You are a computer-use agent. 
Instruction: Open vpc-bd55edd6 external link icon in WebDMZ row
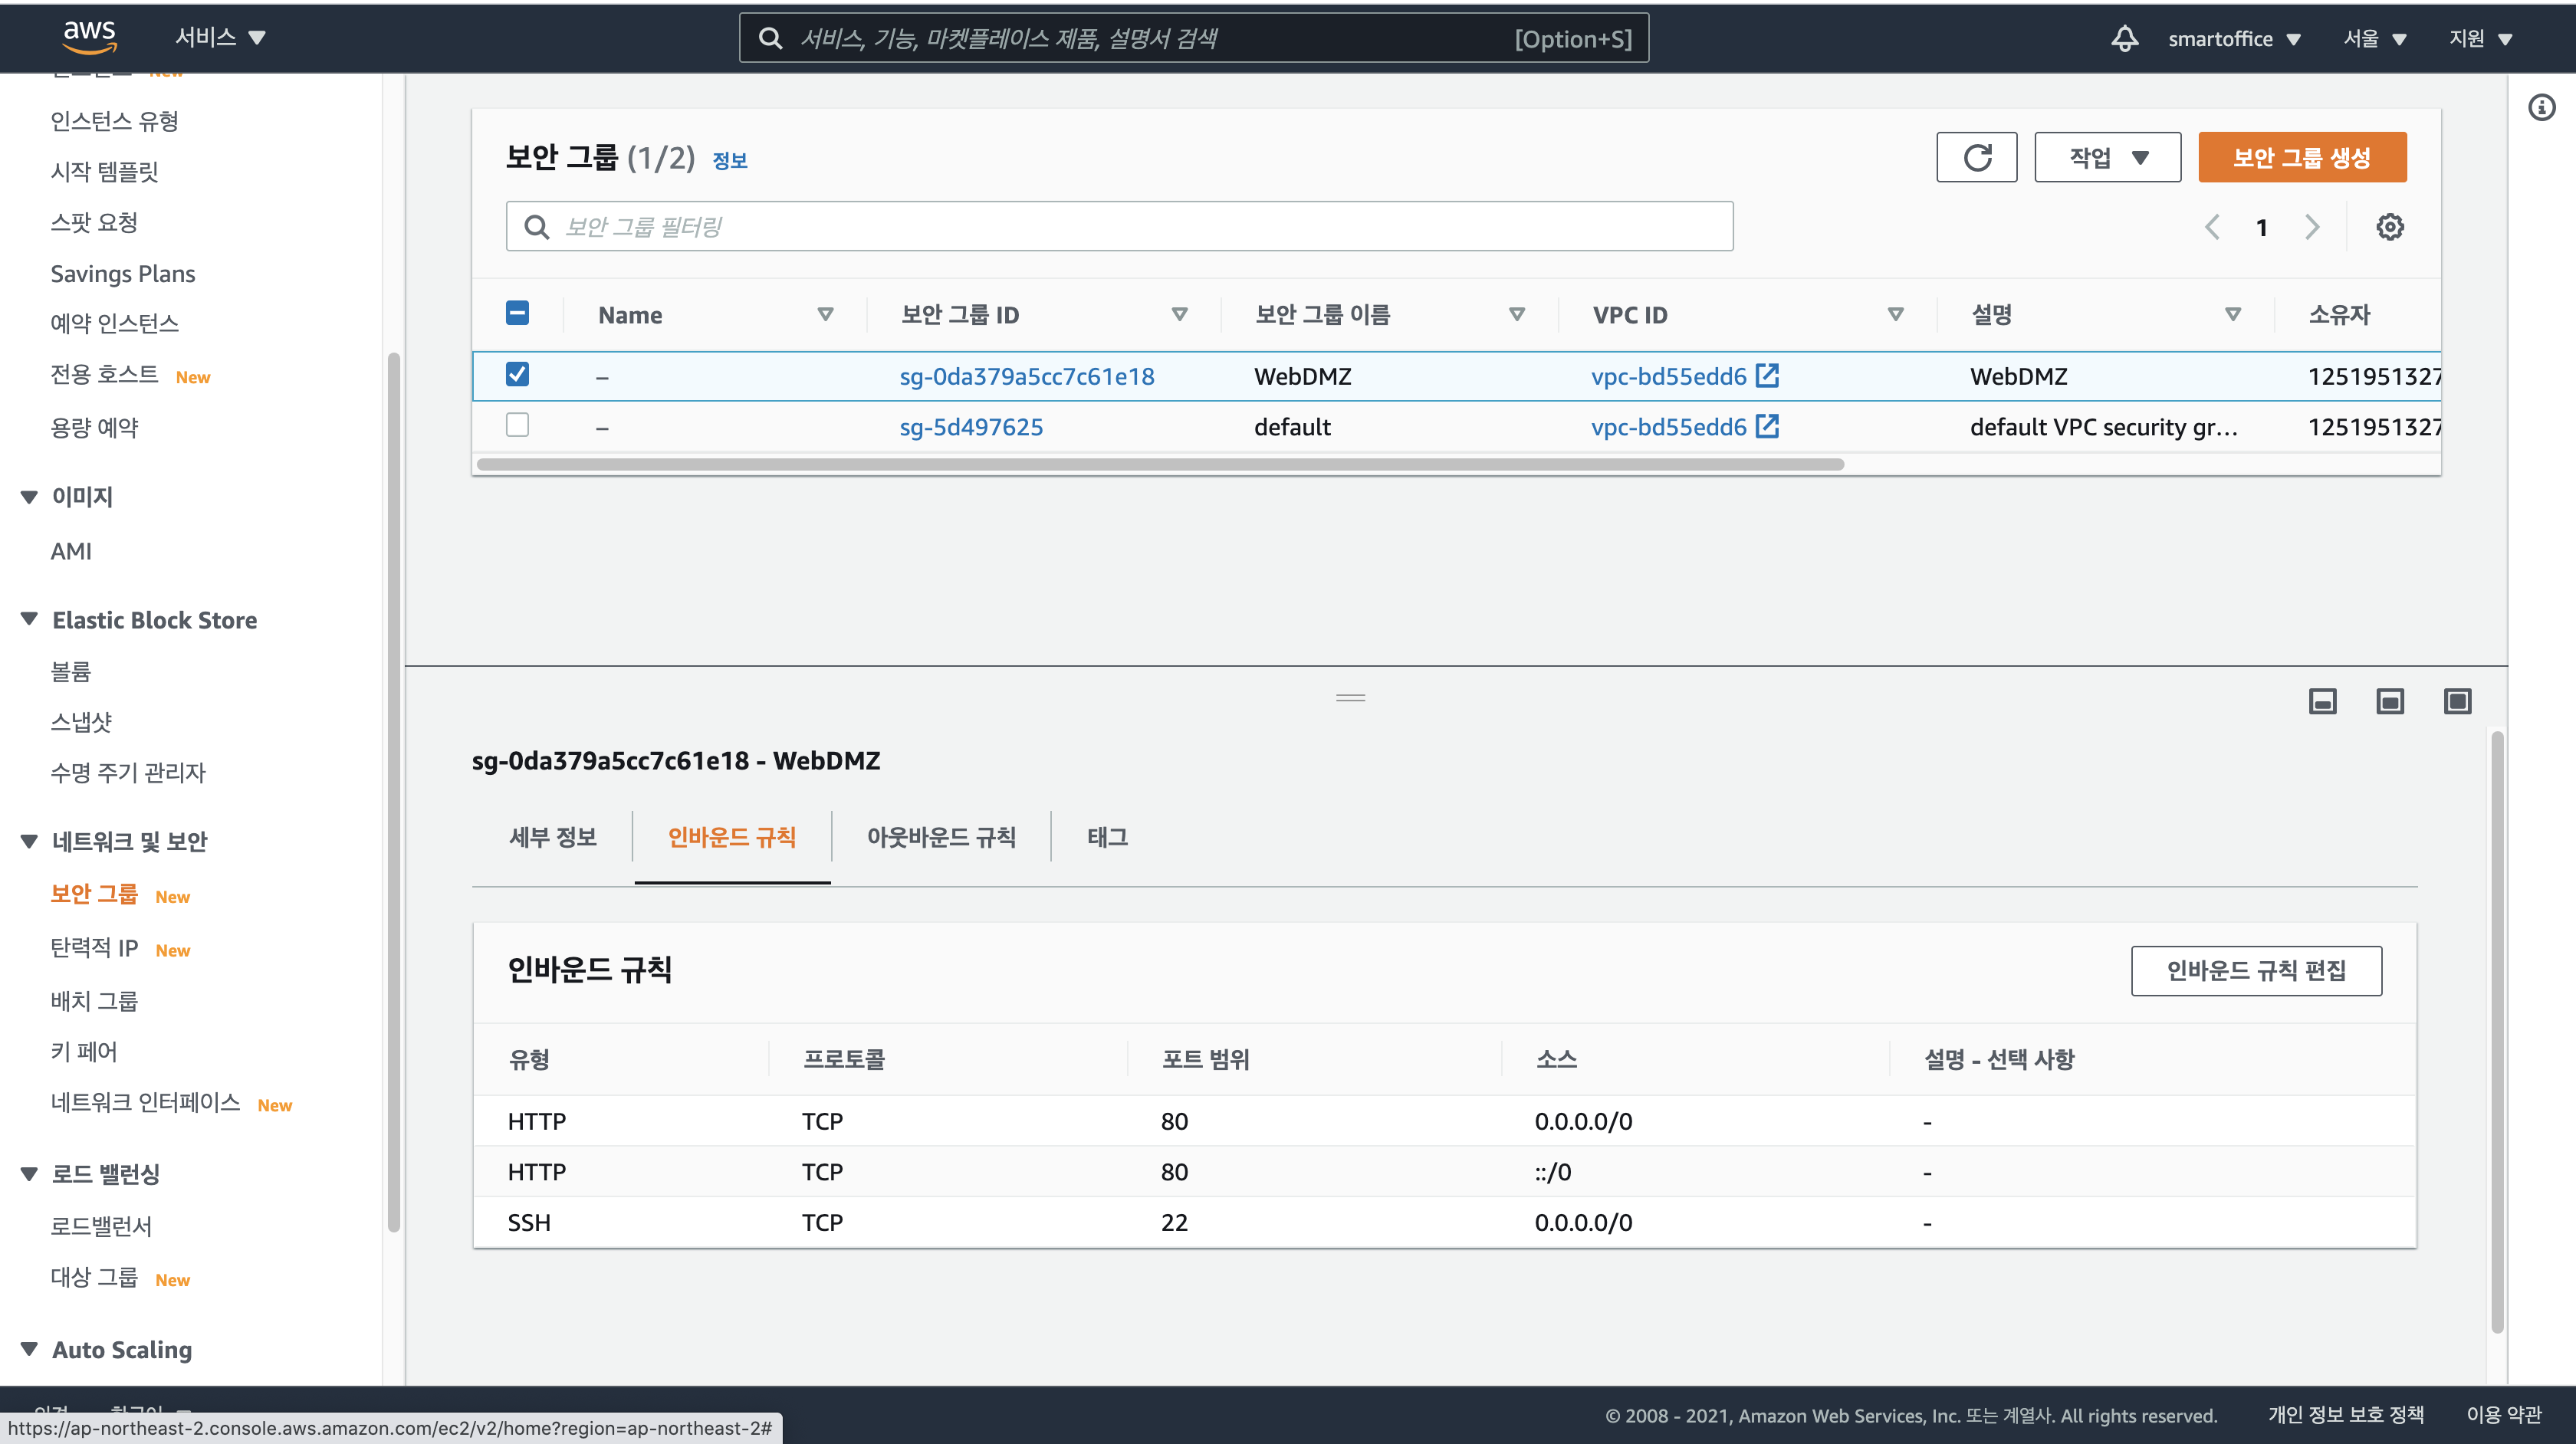1768,376
